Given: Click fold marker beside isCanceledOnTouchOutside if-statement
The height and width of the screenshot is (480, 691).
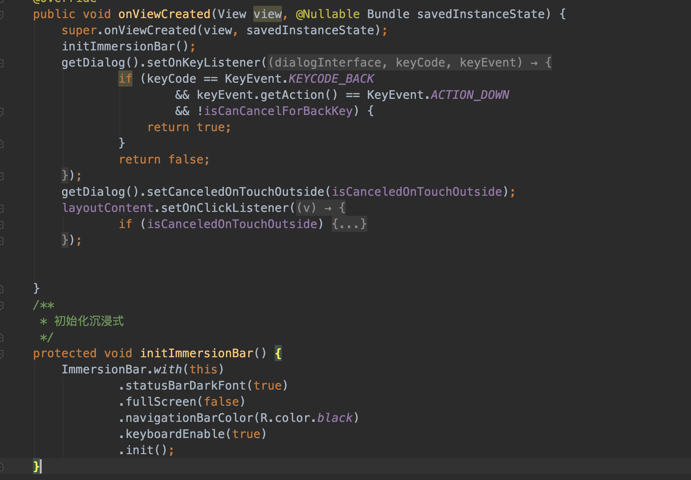Looking at the screenshot, I should [1, 224].
